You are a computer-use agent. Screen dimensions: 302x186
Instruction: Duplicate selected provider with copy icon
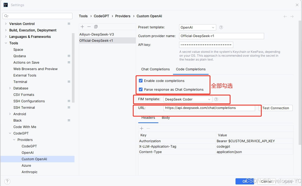click(x=96, y=27)
